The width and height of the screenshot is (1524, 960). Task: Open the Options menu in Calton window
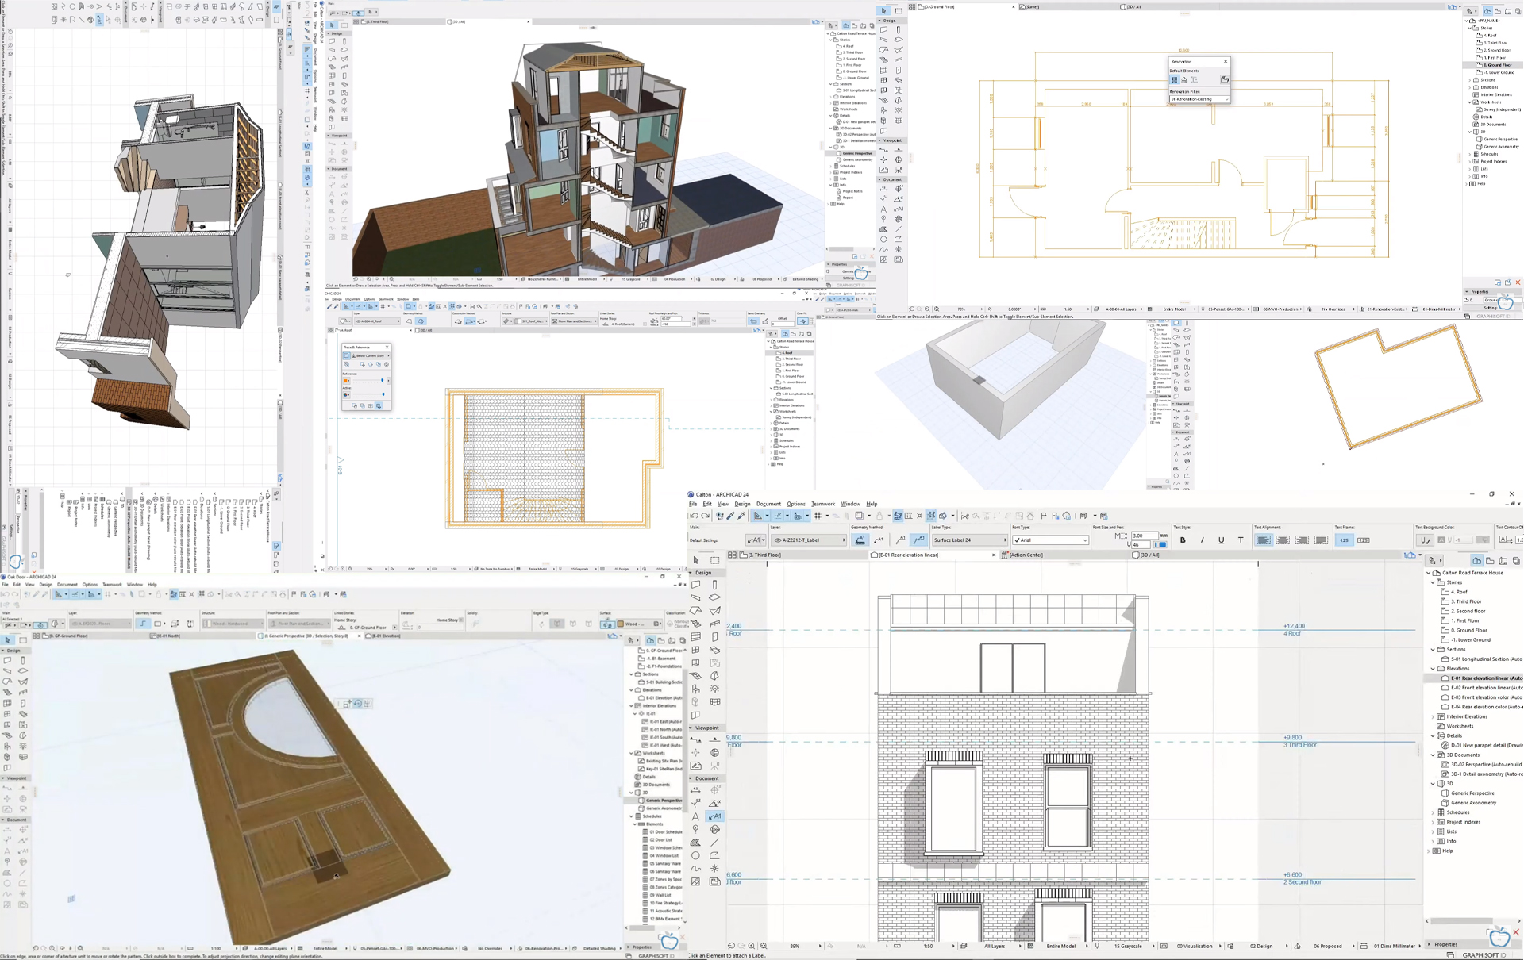(x=796, y=504)
